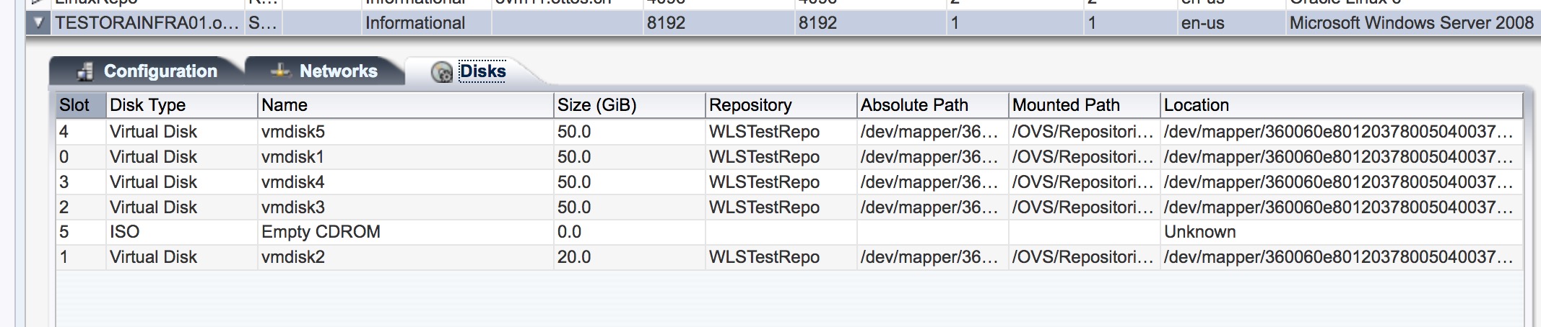
Task: Click the Location column header
Action: pos(1342,105)
